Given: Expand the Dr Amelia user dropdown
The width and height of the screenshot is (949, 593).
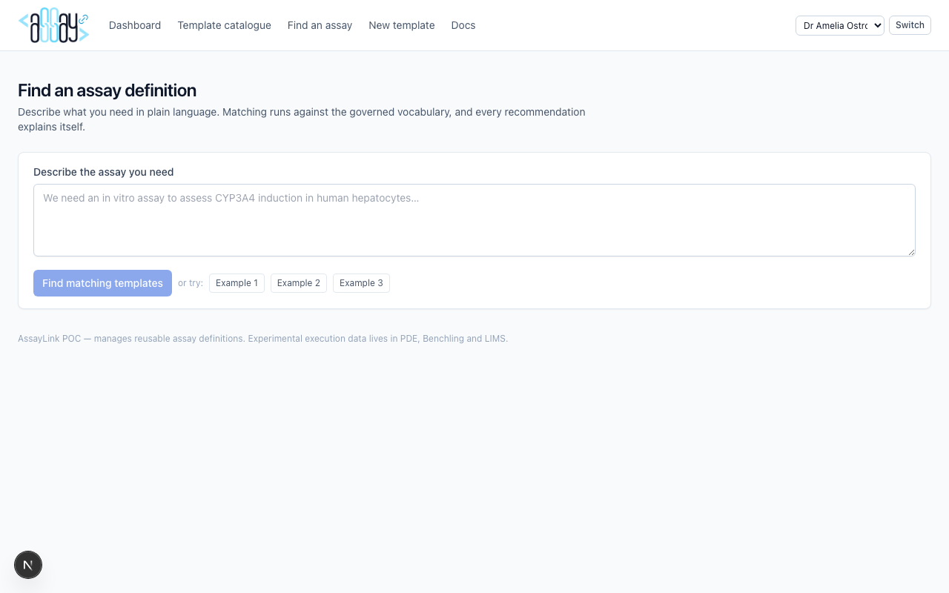Looking at the screenshot, I should pyautogui.click(x=840, y=25).
